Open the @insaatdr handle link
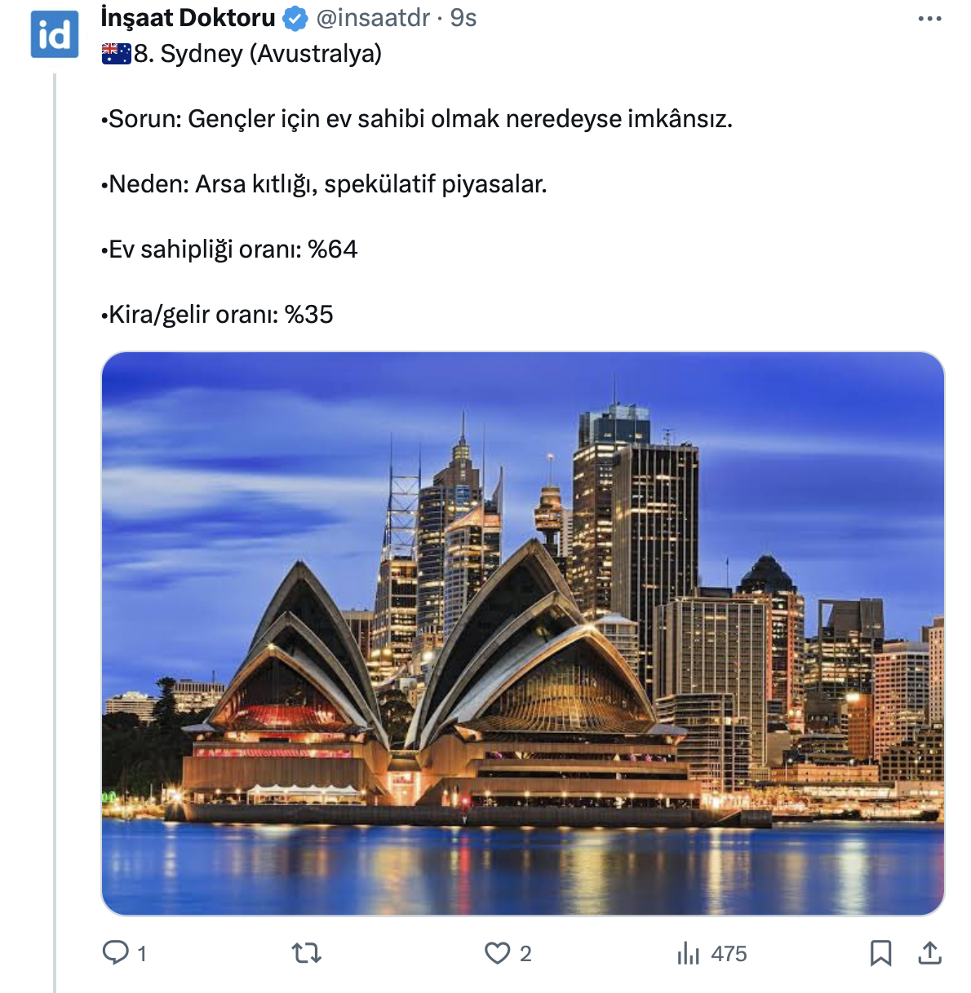Viewport: 971px width, 993px height. 373,18
